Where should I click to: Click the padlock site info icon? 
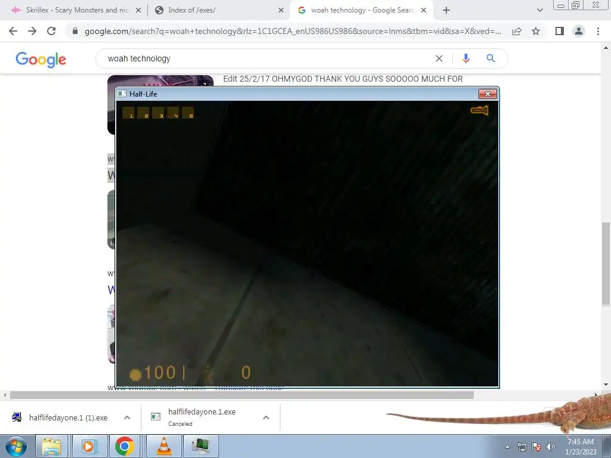pyautogui.click(x=75, y=31)
